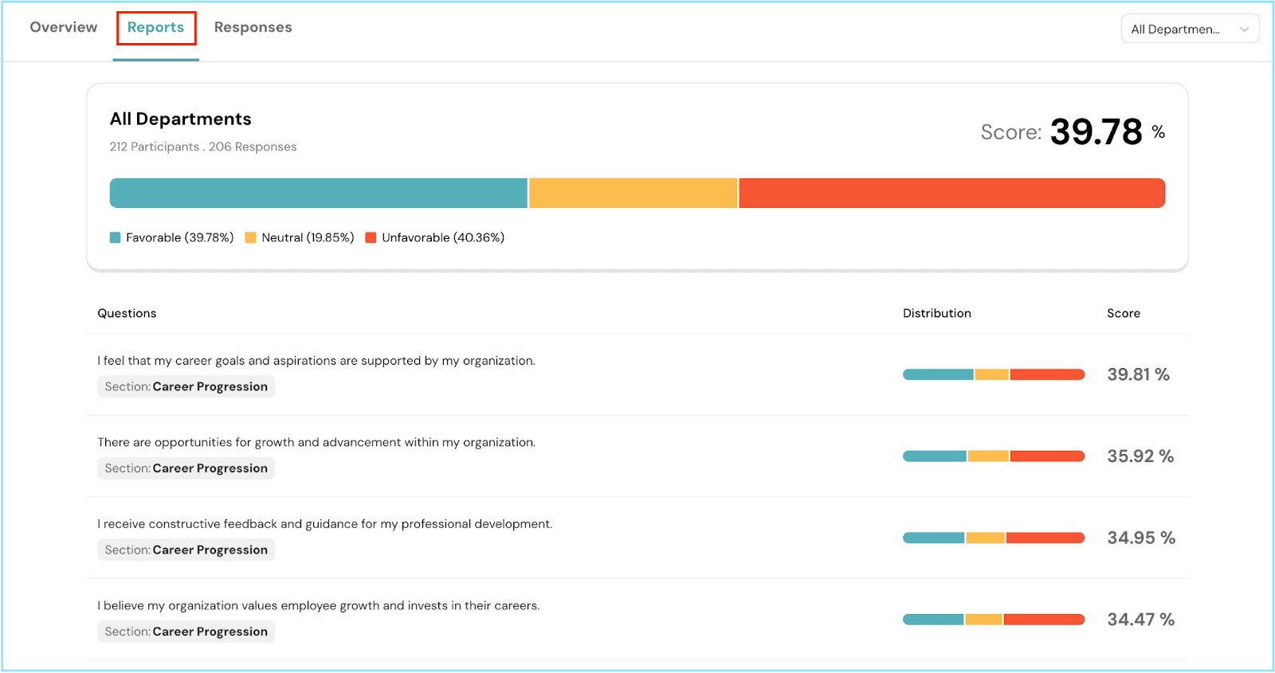Click the teal Favorable legend square
The height and width of the screenshot is (673, 1275).
tap(116, 238)
